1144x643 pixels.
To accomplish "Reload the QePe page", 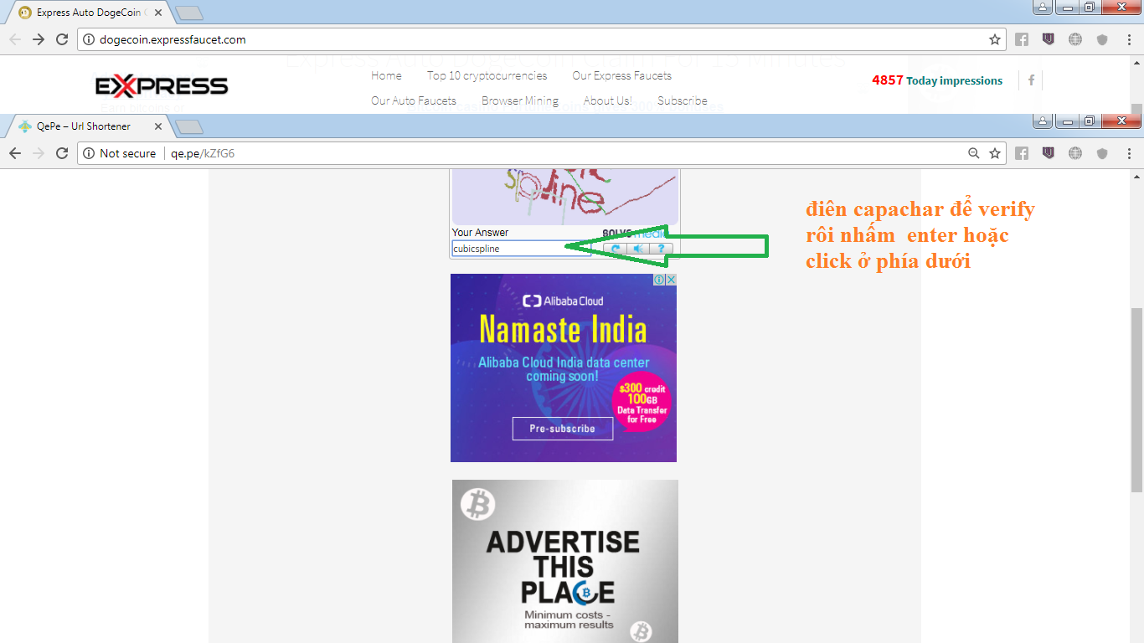I will click(61, 153).
